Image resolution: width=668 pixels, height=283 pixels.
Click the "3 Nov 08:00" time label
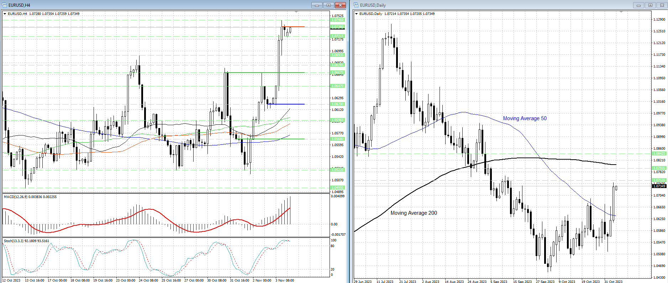pyautogui.click(x=285, y=281)
